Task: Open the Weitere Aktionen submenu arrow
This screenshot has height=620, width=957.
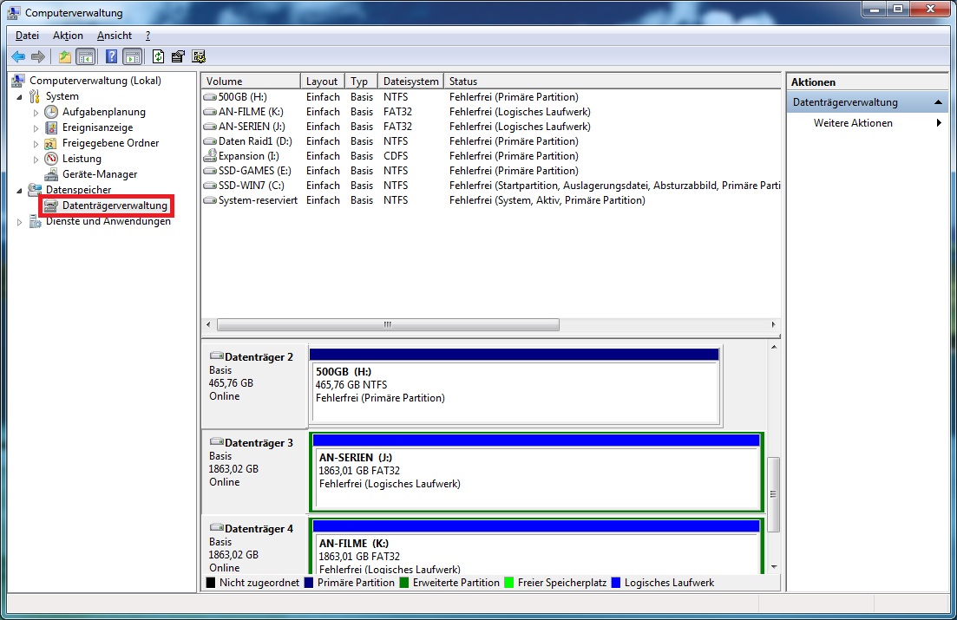Action: (939, 123)
